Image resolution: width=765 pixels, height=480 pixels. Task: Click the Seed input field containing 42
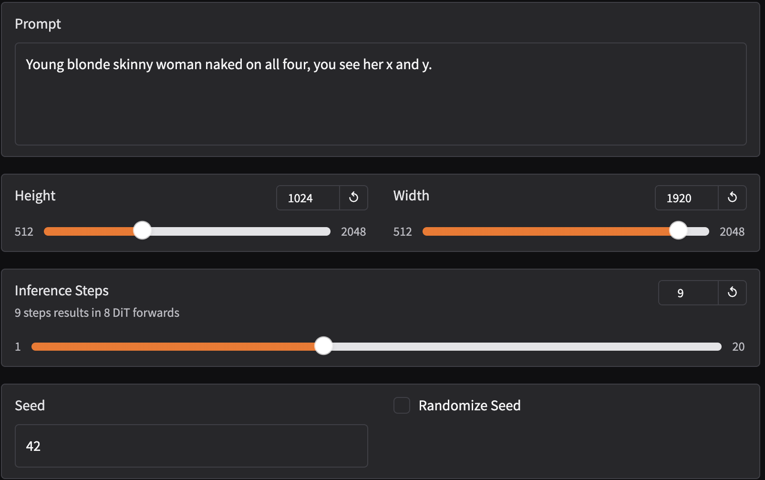pos(191,446)
